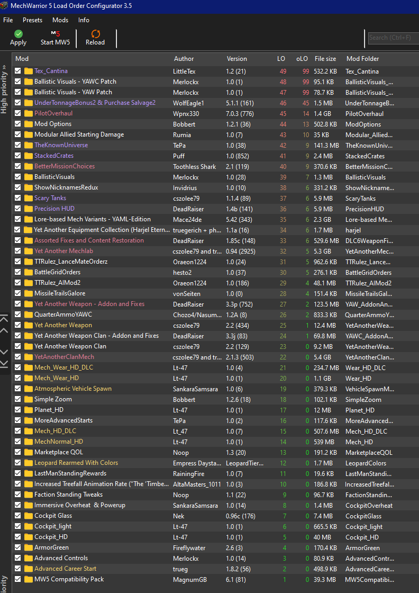
Task: Click folder icon of Precision HUD row
Action: (29, 209)
